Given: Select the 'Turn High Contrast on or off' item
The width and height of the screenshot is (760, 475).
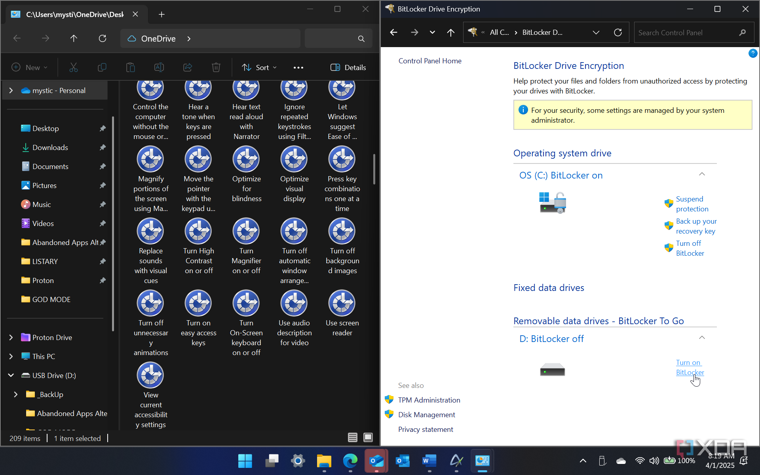Looking at the screenshot, I should click(x=199, y=247).
